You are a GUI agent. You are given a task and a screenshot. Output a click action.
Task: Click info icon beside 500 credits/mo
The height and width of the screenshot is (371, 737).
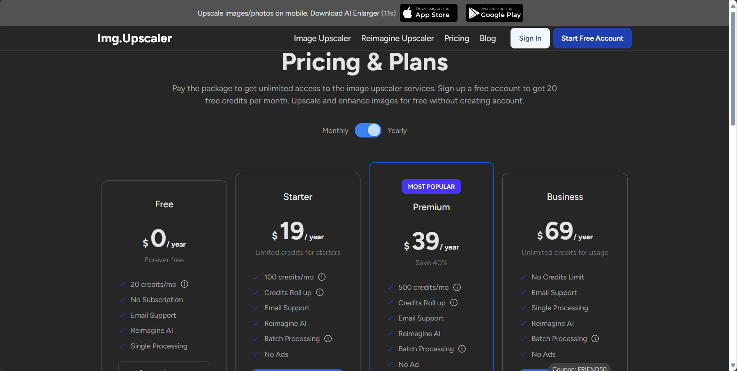click(x=457, y=287)
